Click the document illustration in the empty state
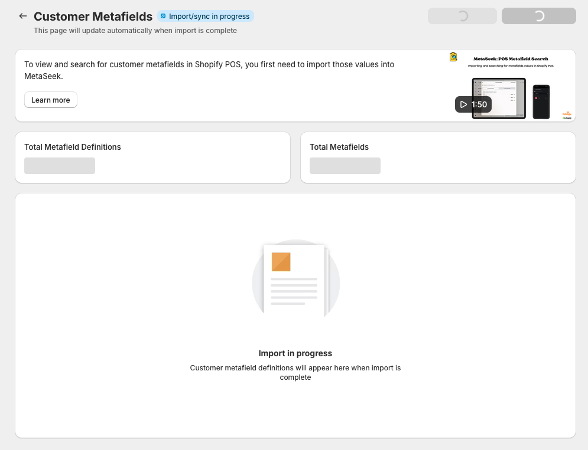This screenshot has width=588, height=450. tap(295, 280)
